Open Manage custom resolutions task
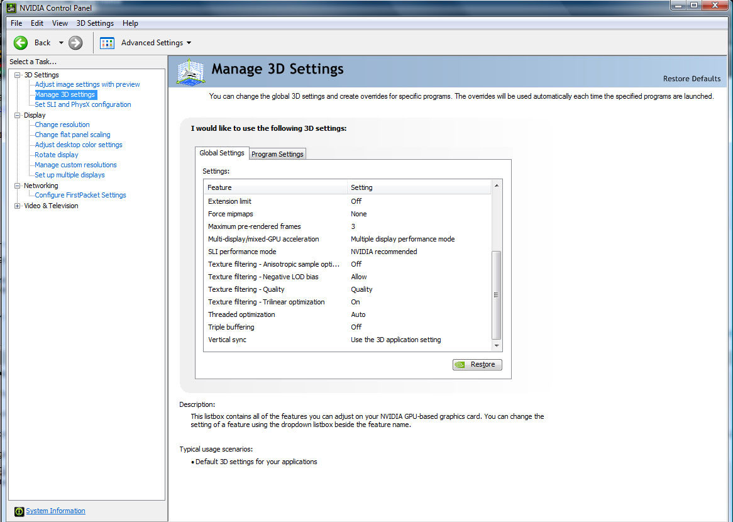This screenshot has height=522, width=733. click(x=75, y=165)
